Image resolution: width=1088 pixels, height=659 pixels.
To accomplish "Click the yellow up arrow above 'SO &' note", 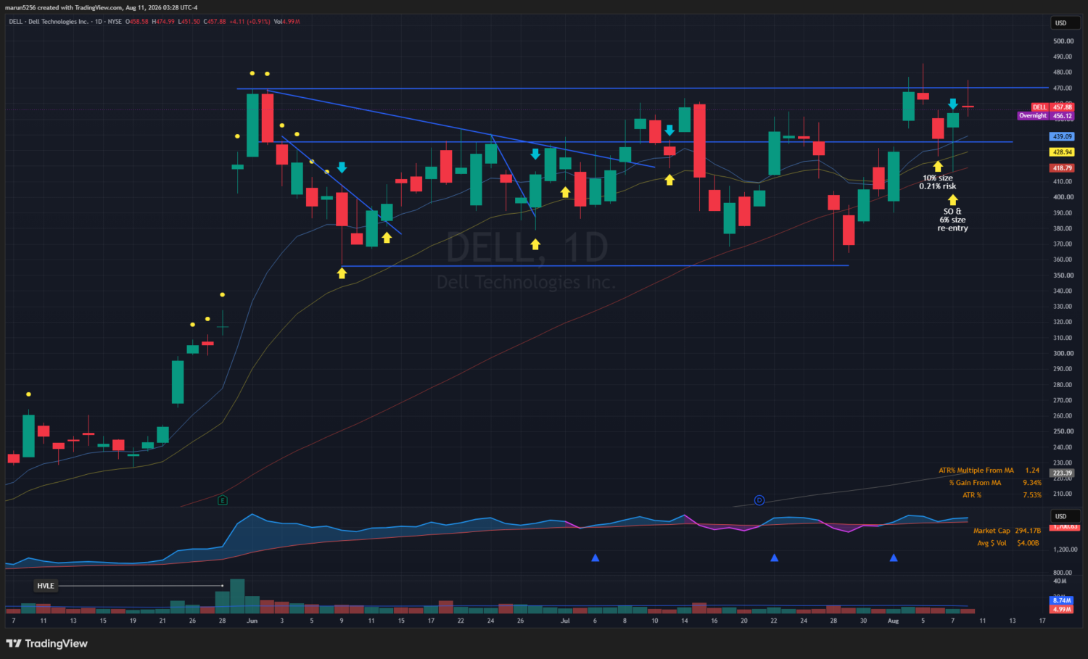I will 953,200.
